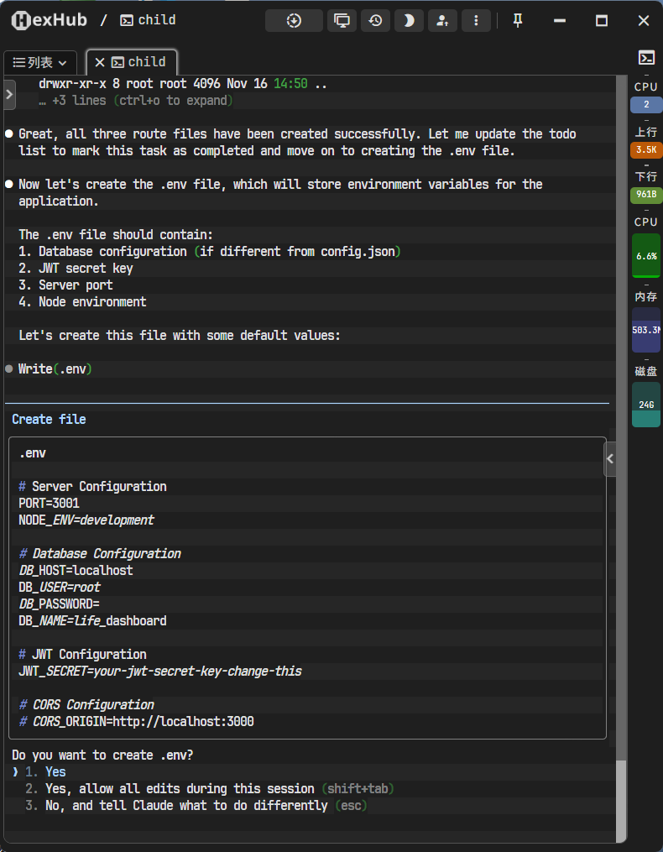This screenshot has height=852, width=663.
Task: Open the history clock icon
Action: [x=375, y=21]
